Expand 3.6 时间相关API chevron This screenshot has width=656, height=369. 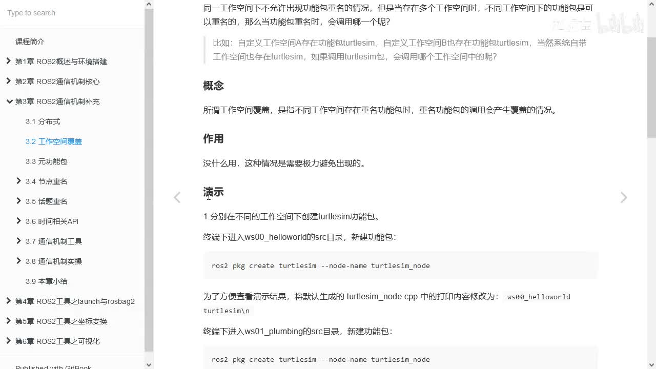(18, 221)
